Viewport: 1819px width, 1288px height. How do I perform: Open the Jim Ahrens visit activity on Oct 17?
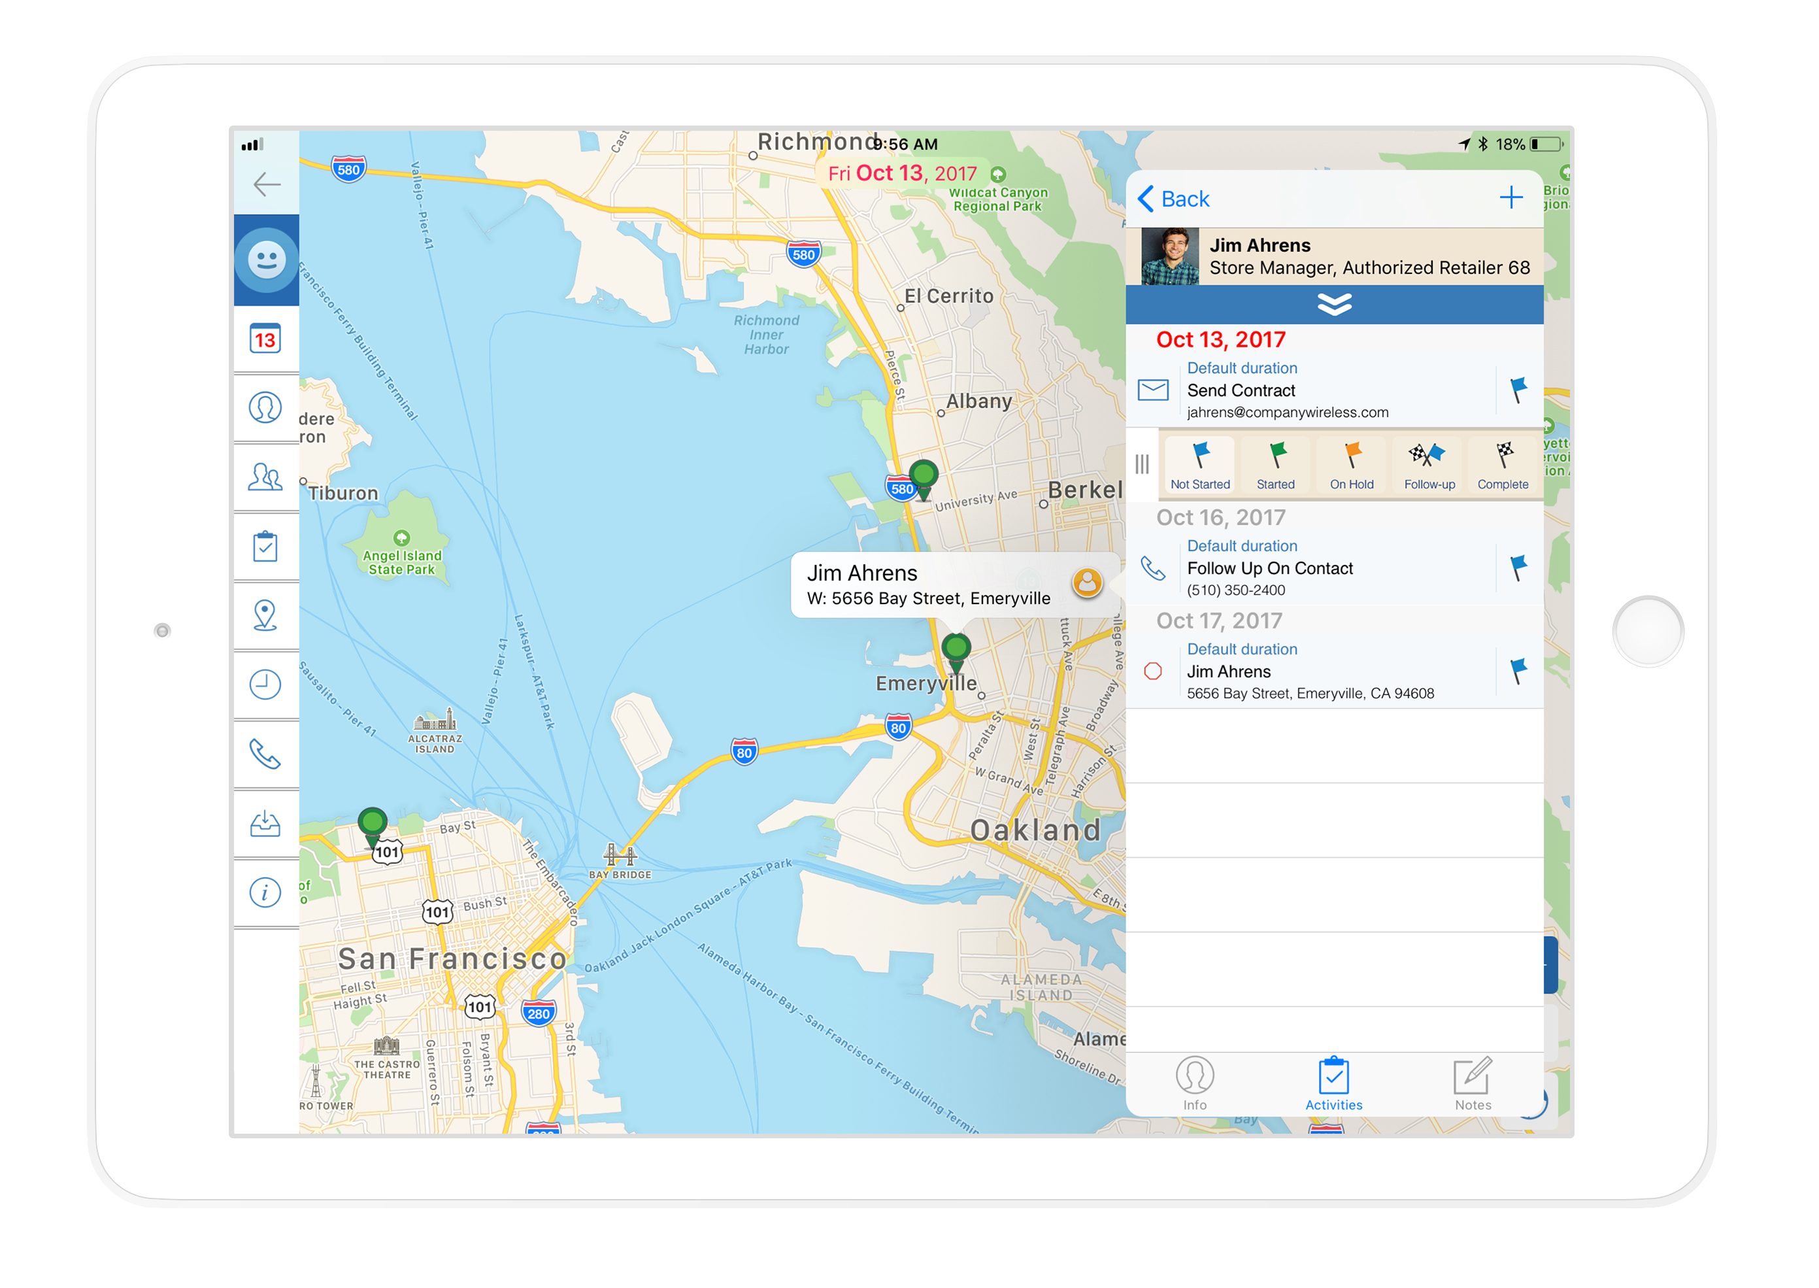[x=1335, y=671]
